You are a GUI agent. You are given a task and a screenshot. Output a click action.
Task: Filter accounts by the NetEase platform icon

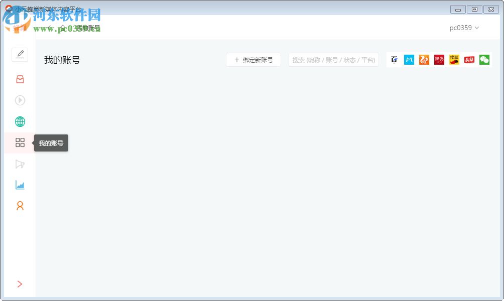pos(438,60)
